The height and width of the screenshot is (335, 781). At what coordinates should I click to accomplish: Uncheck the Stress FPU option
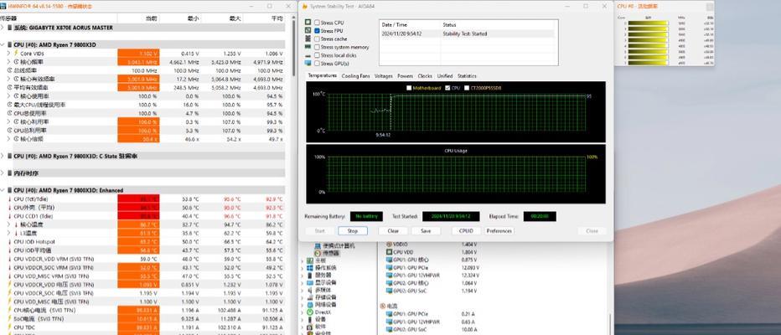(317, 31)
